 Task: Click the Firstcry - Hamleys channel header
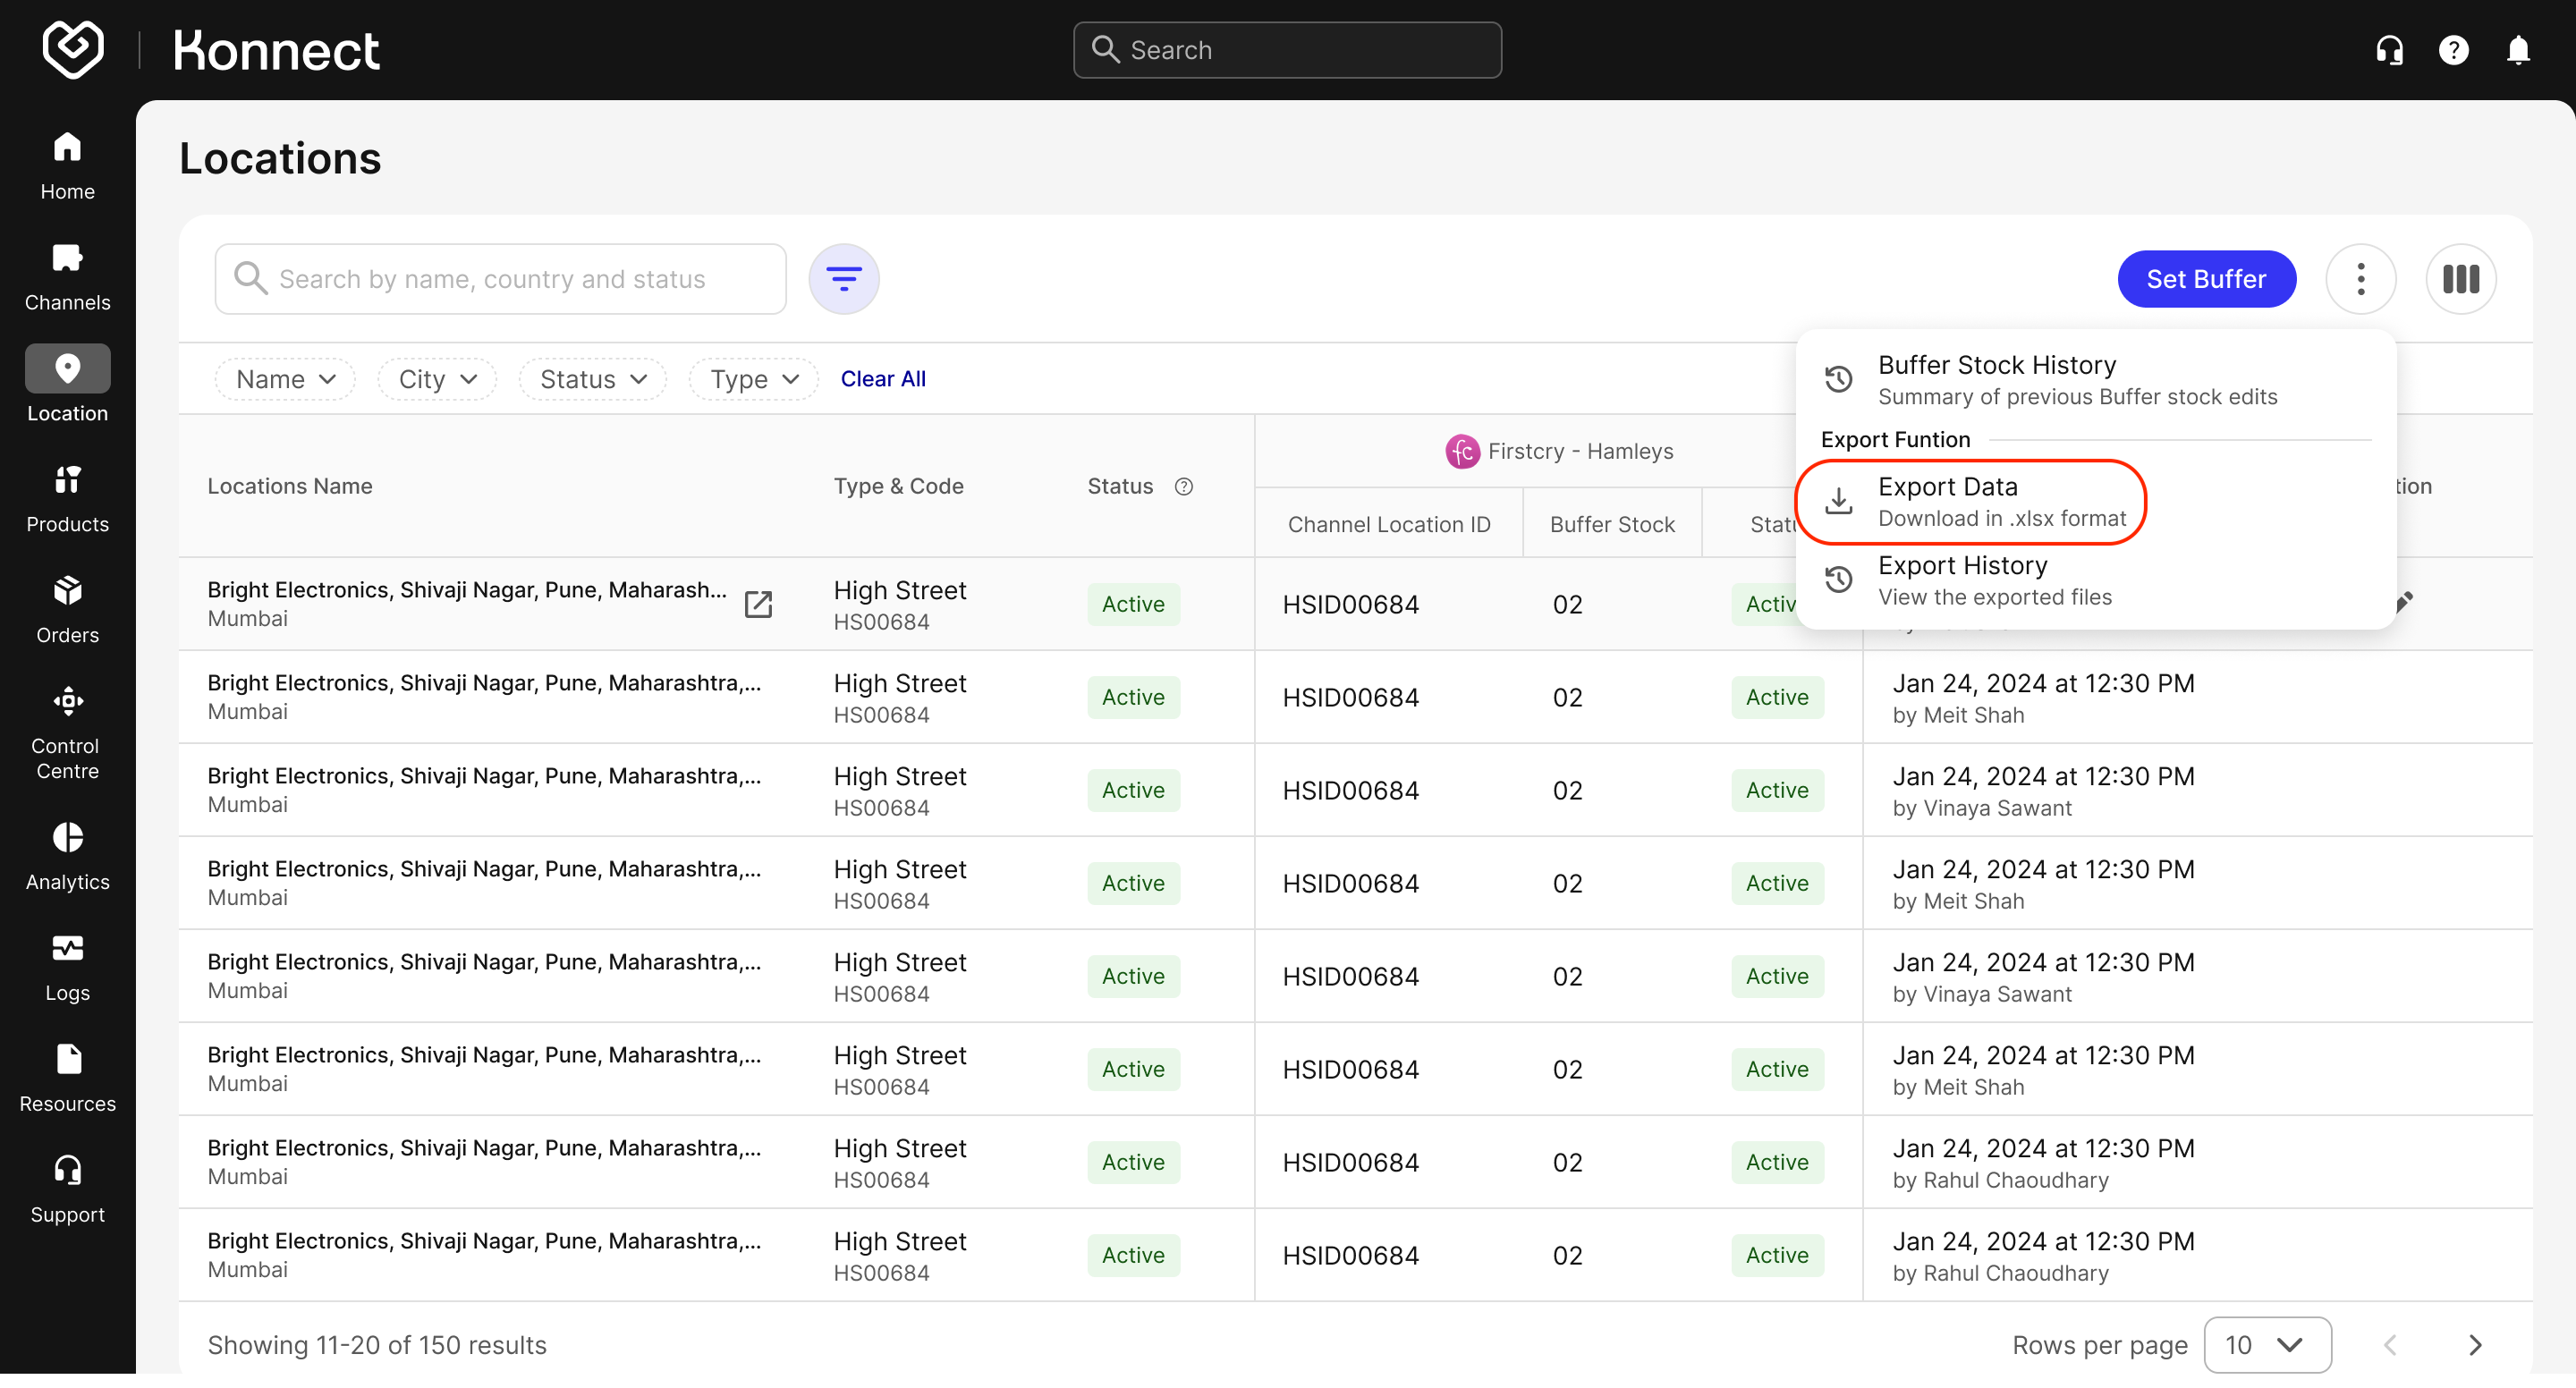(1559, 452)
